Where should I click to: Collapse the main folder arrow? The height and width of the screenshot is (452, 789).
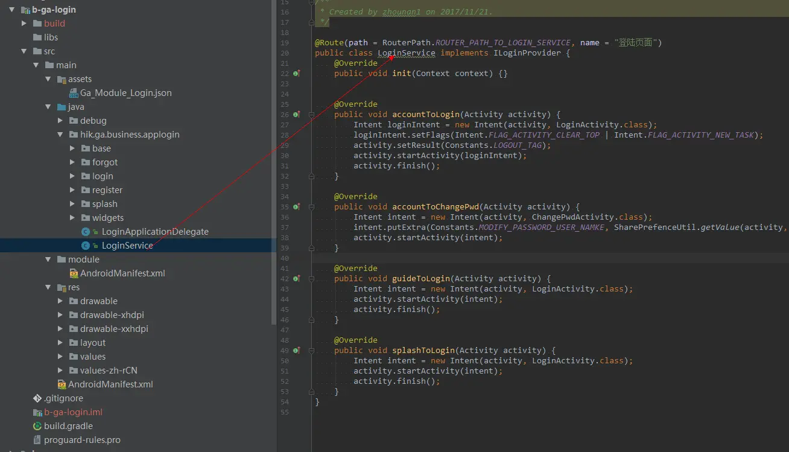[x=36, y=65]
